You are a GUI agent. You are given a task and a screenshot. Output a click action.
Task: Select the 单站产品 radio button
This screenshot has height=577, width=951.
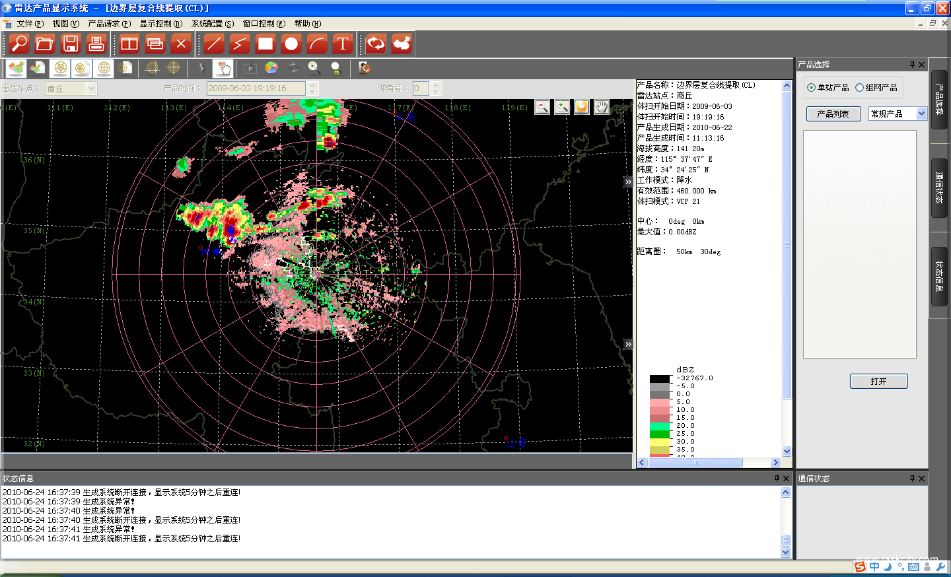[811, 88]
